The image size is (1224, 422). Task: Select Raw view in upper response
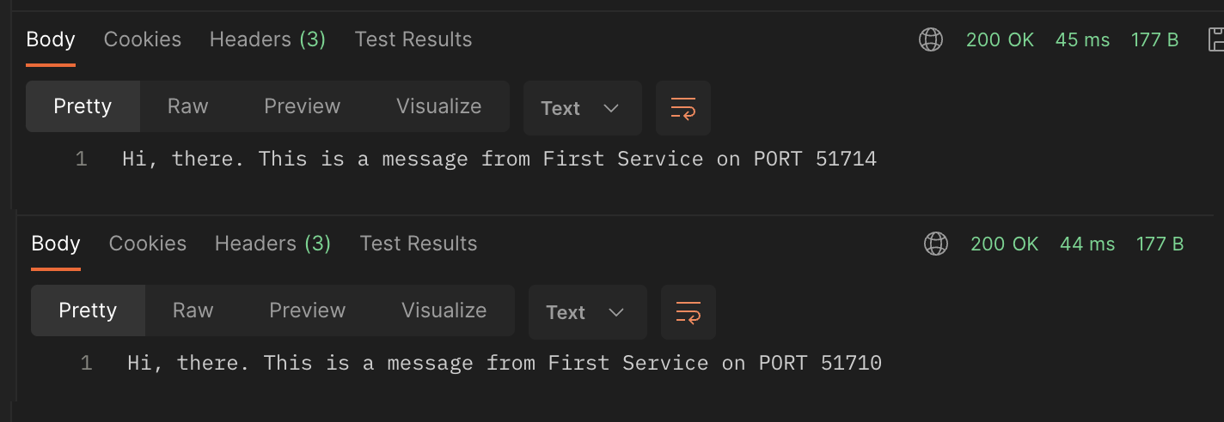[x=187, y=106]
